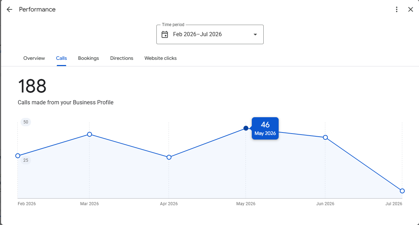Select the Calls tab

[x=62, y=58]
